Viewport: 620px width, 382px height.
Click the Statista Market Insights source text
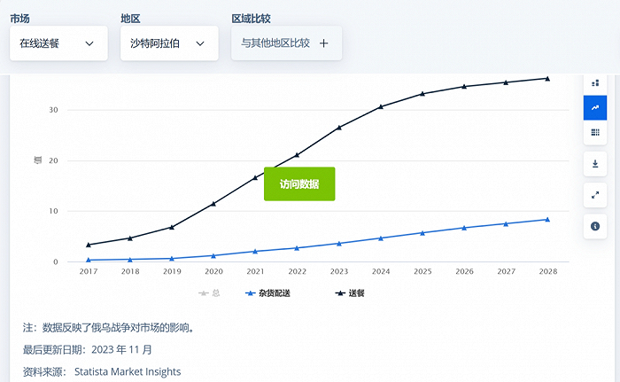tap(128, 371)
